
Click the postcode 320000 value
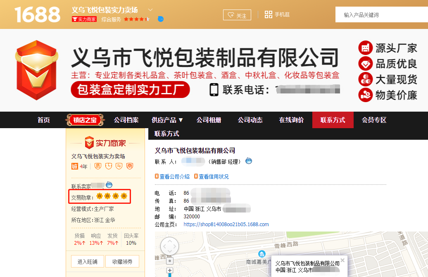(x=192, y=217)
